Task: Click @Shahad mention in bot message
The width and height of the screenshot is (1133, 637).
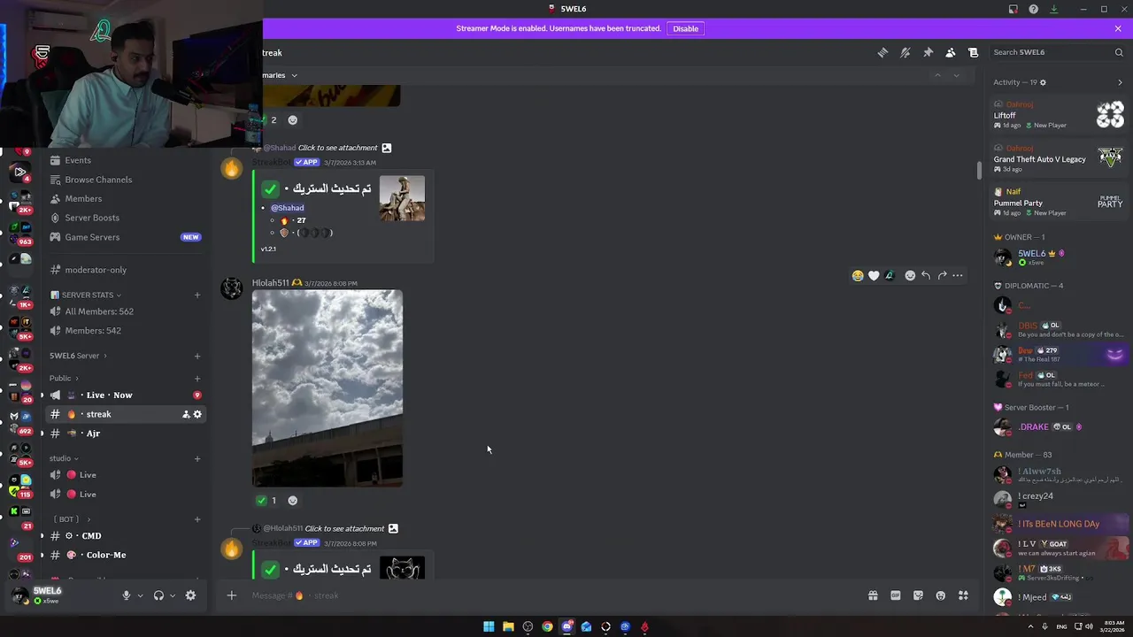Action: pos(287,208)
